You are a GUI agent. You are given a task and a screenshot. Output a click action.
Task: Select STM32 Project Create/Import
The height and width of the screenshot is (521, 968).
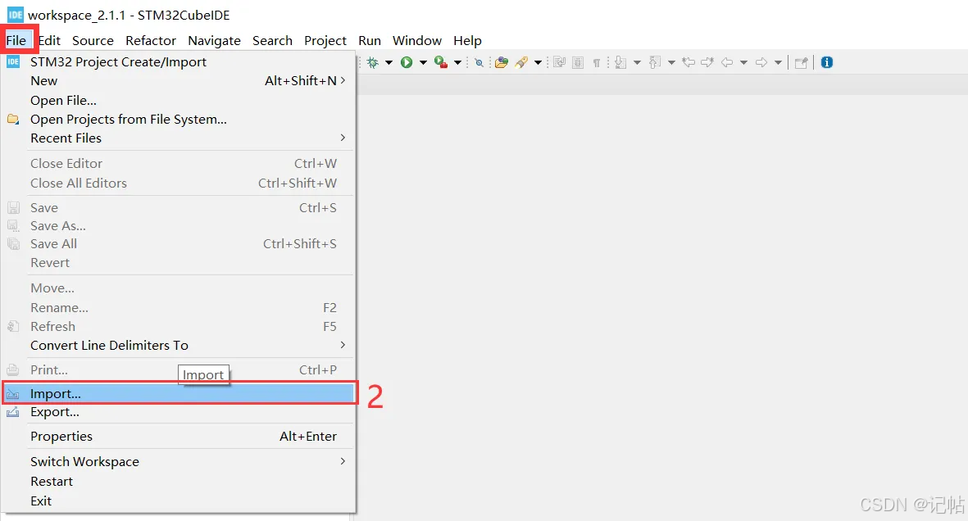pos(179,61)
